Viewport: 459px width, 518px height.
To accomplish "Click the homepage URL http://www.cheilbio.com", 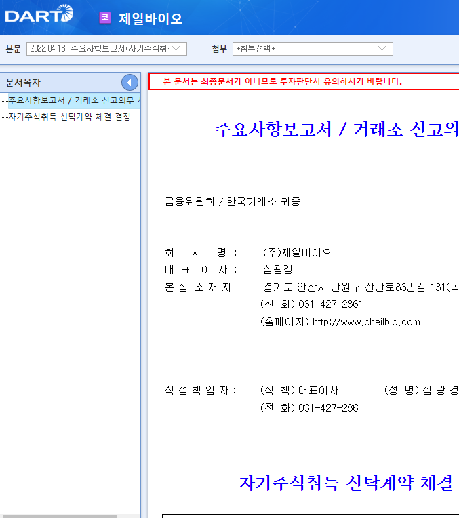I will click(x=366, y=322).
